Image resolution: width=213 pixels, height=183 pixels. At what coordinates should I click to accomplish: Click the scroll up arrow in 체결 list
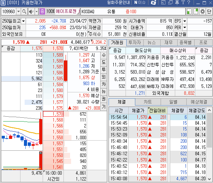point(209,110)
